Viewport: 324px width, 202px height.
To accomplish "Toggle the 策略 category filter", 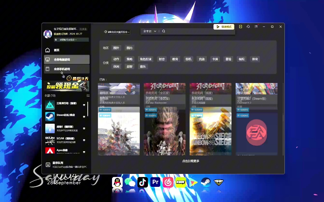I will pyautogui.click(x=129, y=59).
